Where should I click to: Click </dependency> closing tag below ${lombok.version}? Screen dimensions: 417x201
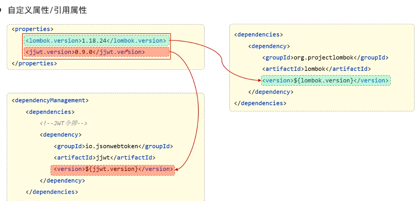(271, 92)
